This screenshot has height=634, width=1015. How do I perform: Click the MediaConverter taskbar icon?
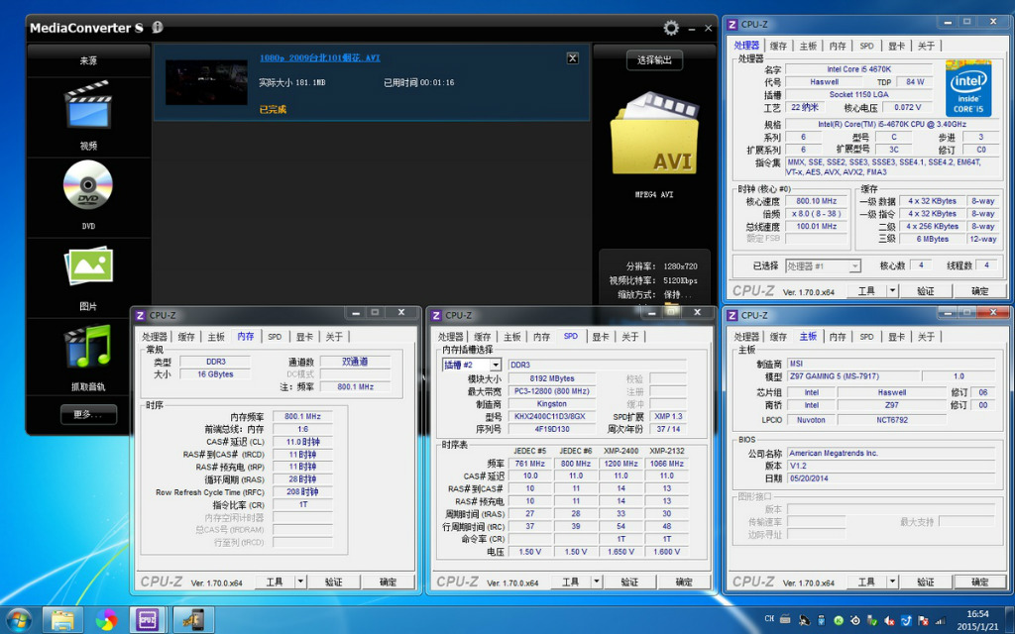click(193, 620)
